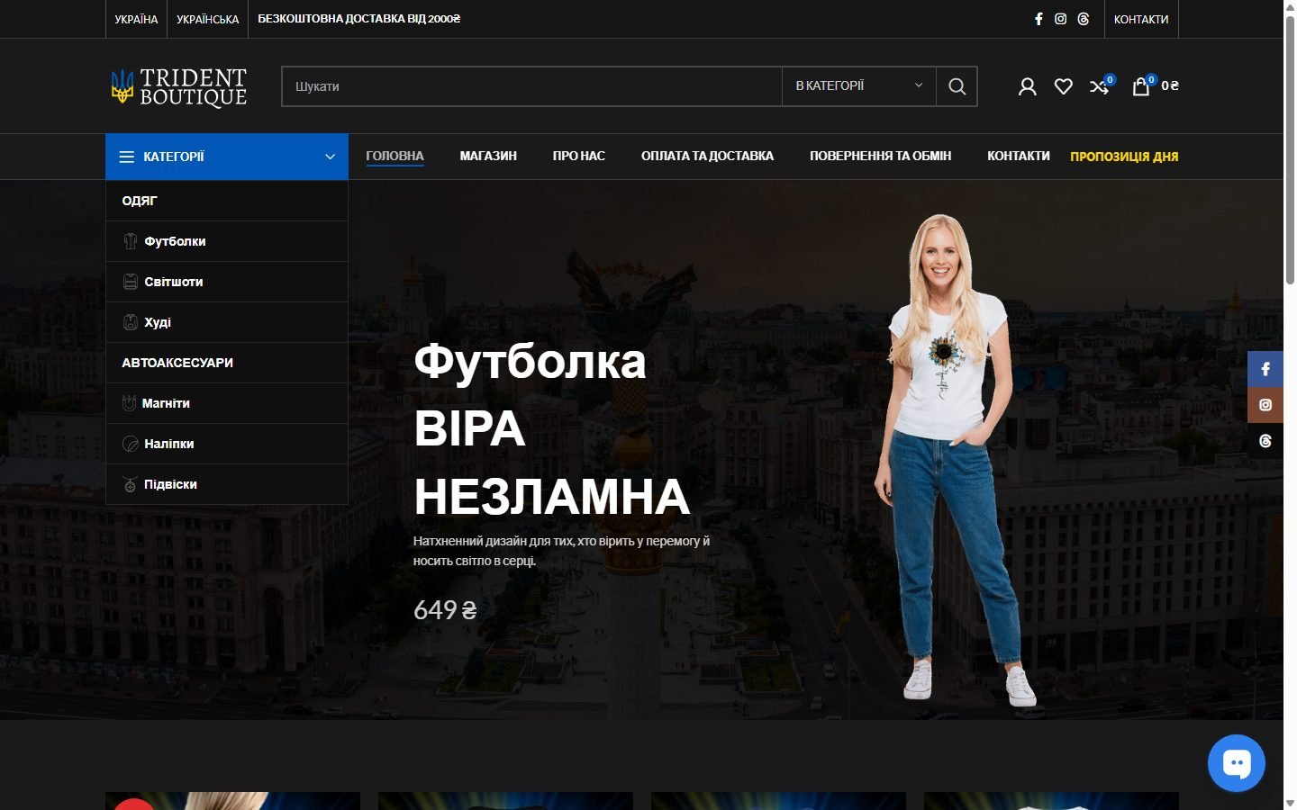
Task: Open Threads icon in top bar
Action: (1084, 19)
